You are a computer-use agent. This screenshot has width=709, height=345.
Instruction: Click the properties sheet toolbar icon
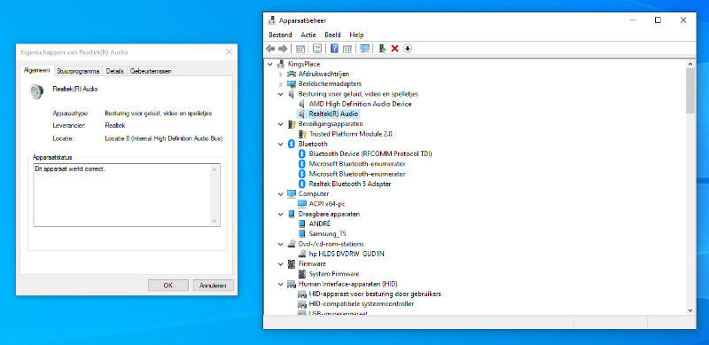click(317, 49)
